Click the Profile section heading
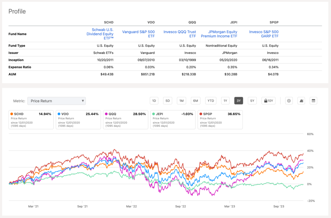The width and height of the screenshot is (331, 218). pos(17,11)
